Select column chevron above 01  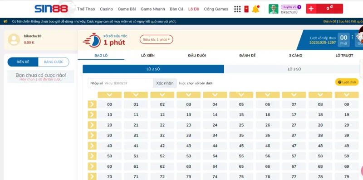coord(136,95)
